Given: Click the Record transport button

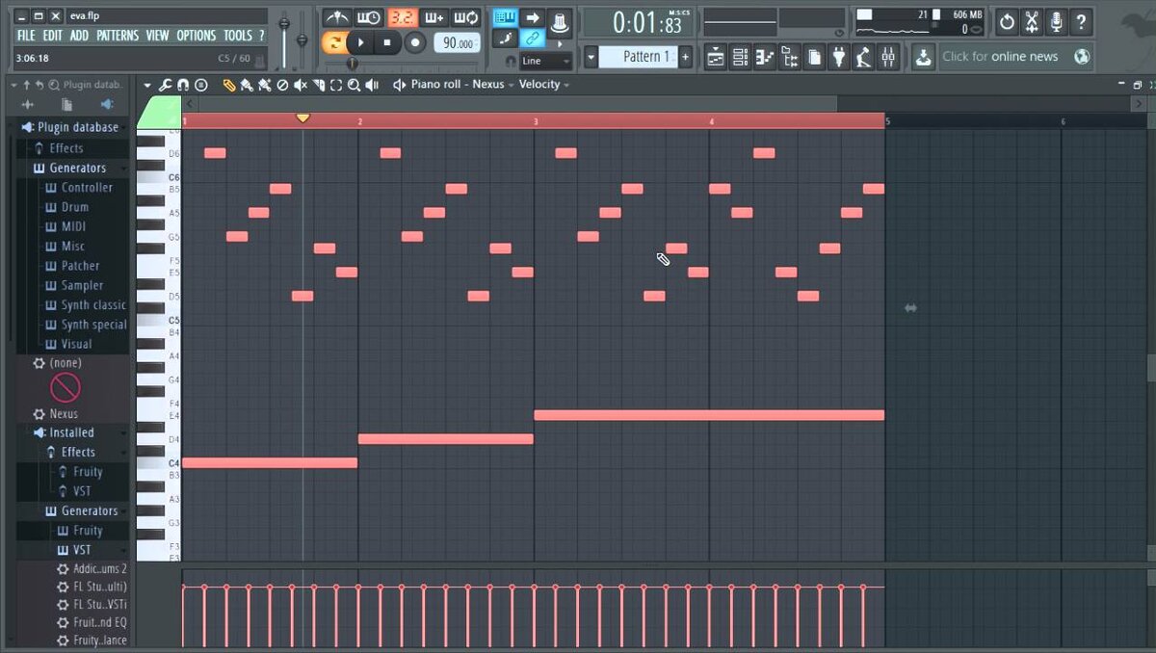Looking at the screenshot, I should tap(415, 42).
